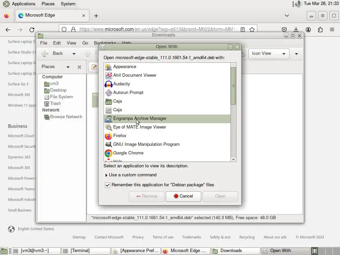This screenshot has height=255, width=340.
Task: Click the Sitemap footer link
Action: pyautogui.click(x=79, y=237)
